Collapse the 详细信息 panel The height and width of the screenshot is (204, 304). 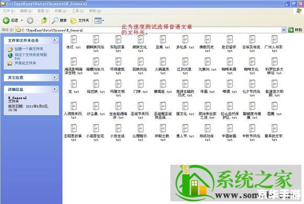pyautogui.click(x=55, y=89)
